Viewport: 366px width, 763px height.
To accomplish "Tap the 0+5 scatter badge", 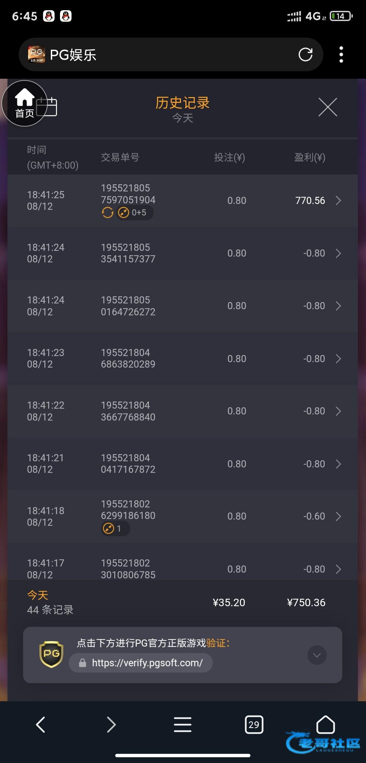I will pyautogui.click(x=135, y=213).
